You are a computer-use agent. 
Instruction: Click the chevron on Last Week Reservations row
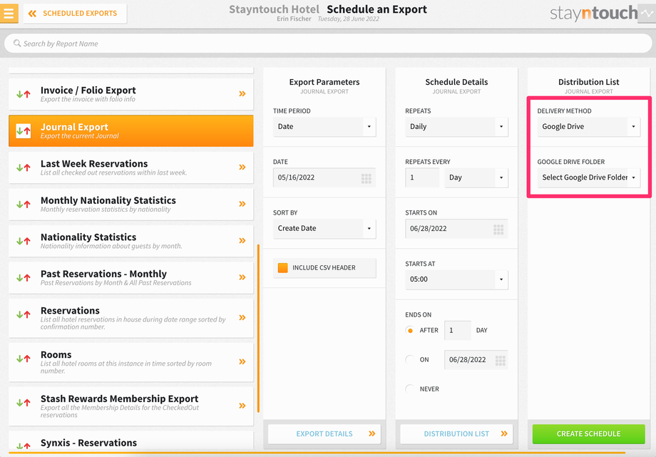[242, 167]
